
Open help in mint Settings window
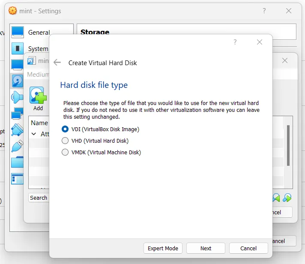point(264,11)
